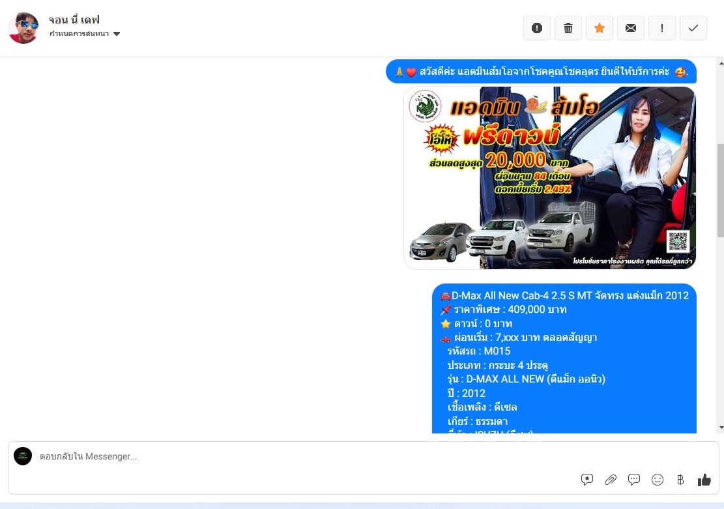Mark conversation as spam with the exclamation circle icon
Viewport: 724px width, 509px height.
pos(536,28)
